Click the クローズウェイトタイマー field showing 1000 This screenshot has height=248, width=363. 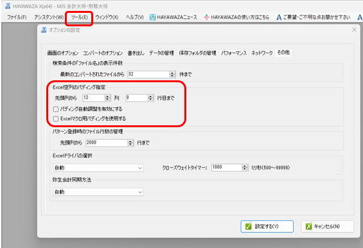click(x=227, y=167)
